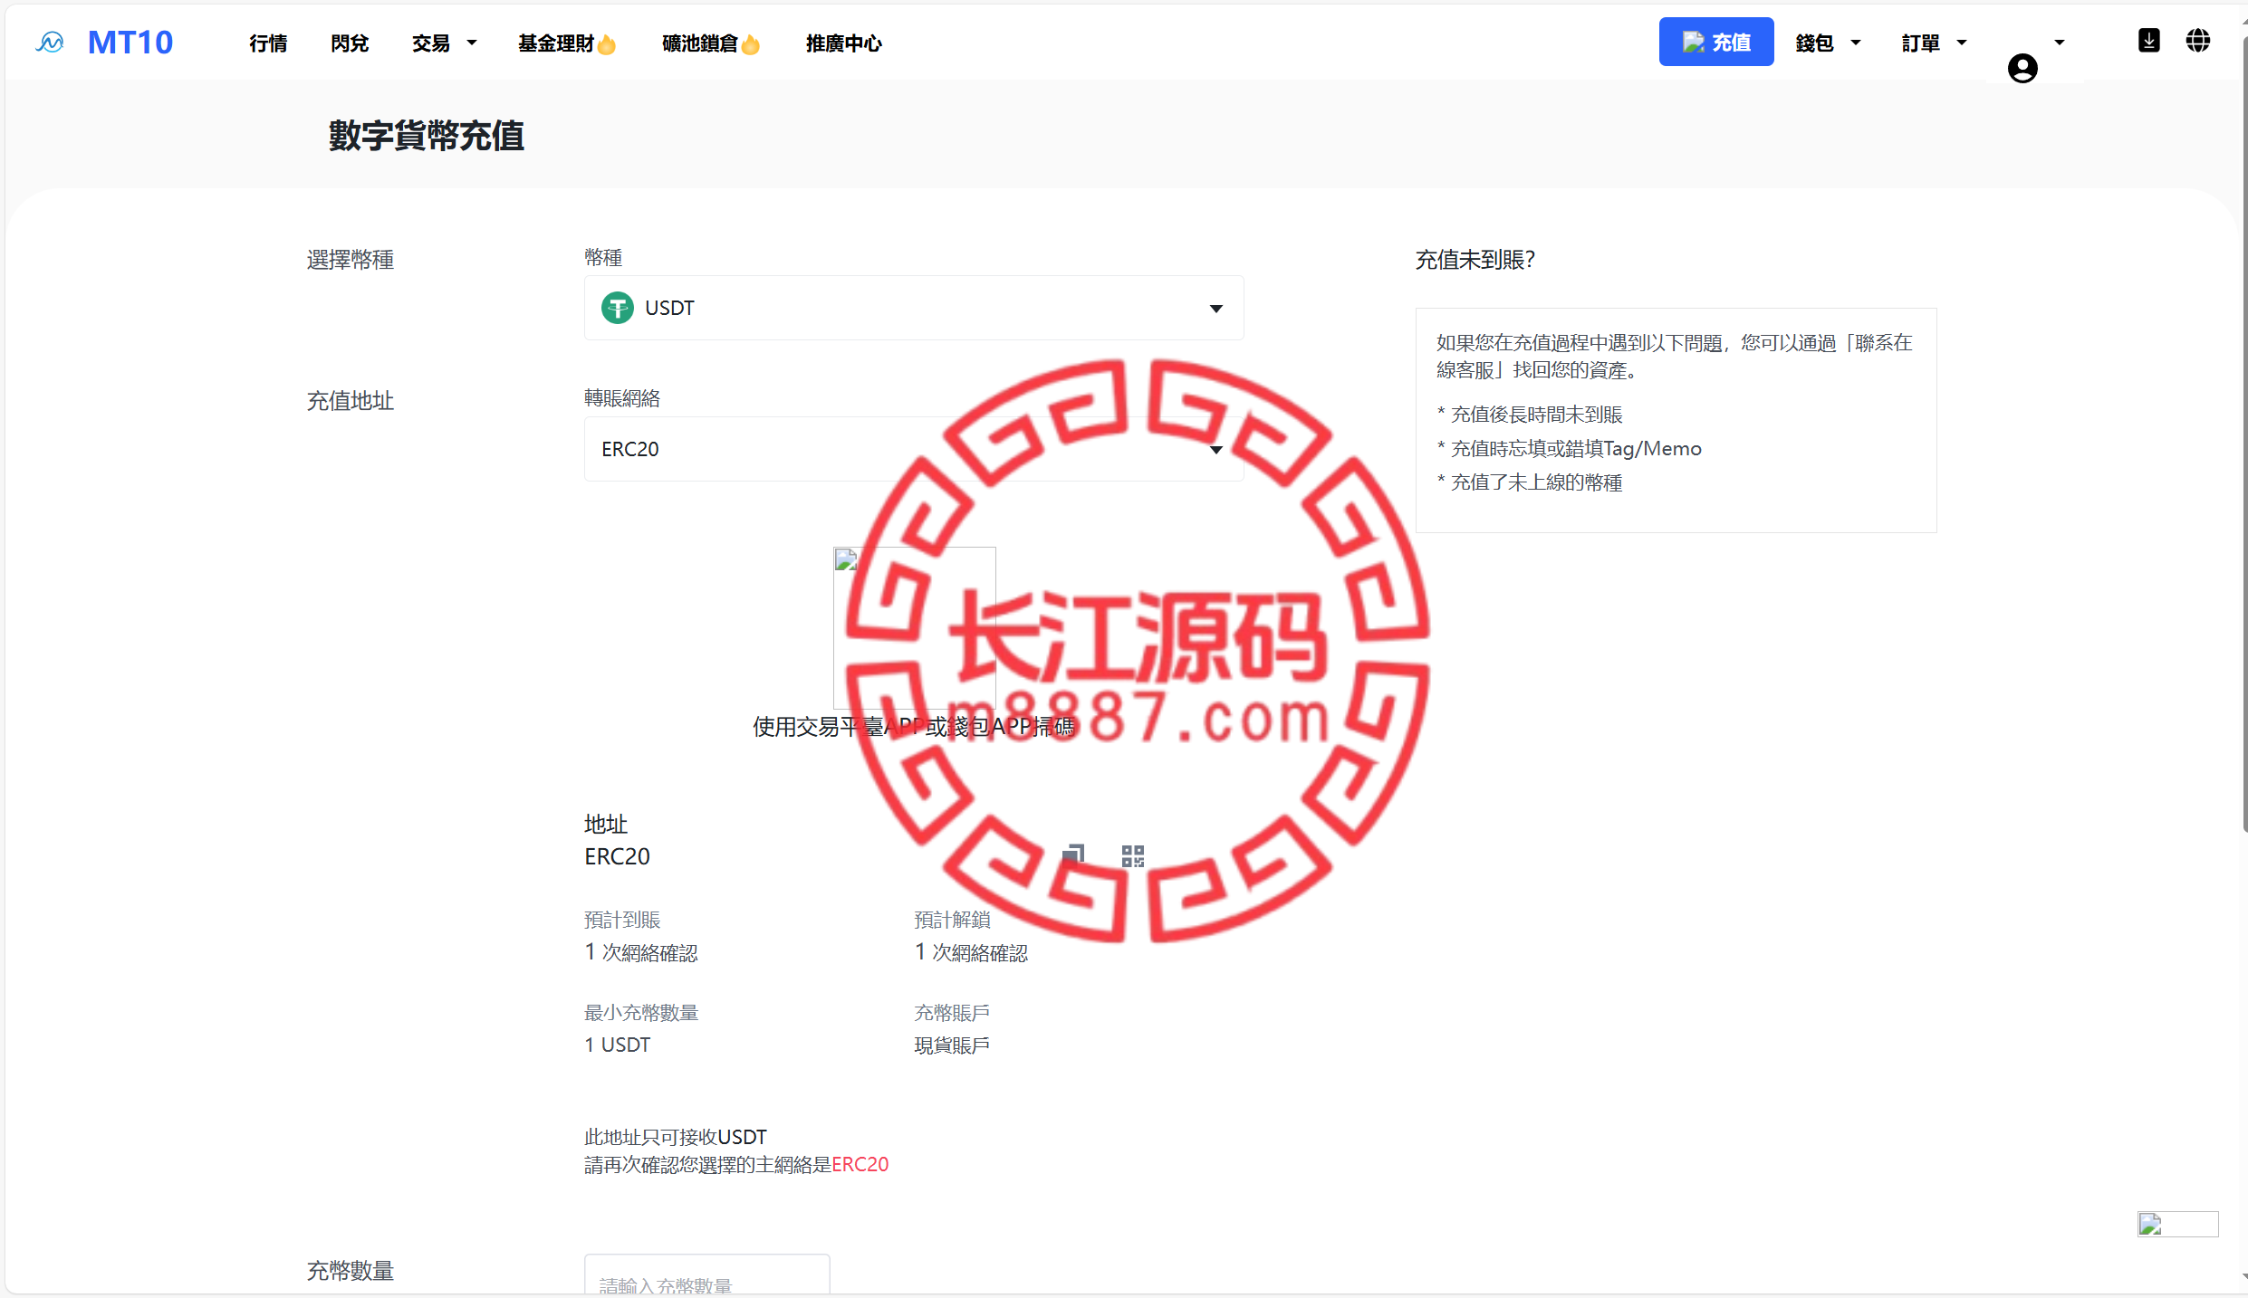Click the MT10 wave logo icon
This screenshot has height=1298, width=2248.
pyautogui.click(x=50, y=43)
